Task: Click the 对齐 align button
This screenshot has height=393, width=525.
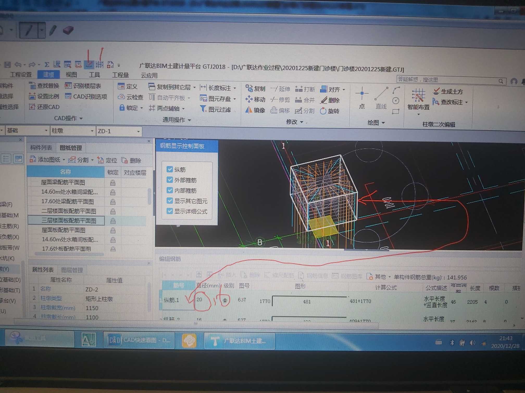Action: pos(331,89)
